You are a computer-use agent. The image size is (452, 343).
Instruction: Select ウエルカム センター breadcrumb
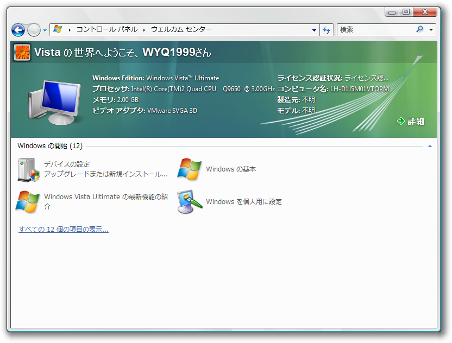[x=181, y=29]
